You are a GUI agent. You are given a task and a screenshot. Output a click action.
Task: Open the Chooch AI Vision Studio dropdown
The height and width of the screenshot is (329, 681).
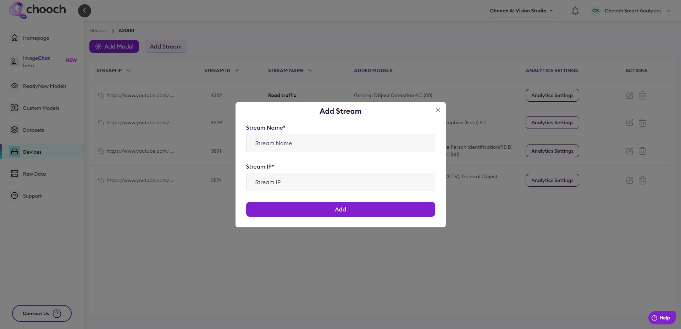tap(521, 11)
